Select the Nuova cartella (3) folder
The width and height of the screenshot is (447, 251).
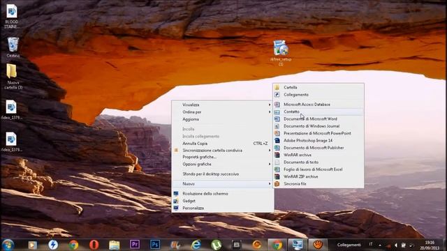pos(13,76)
